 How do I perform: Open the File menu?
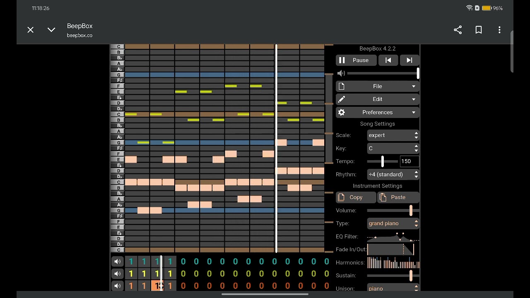378,87
